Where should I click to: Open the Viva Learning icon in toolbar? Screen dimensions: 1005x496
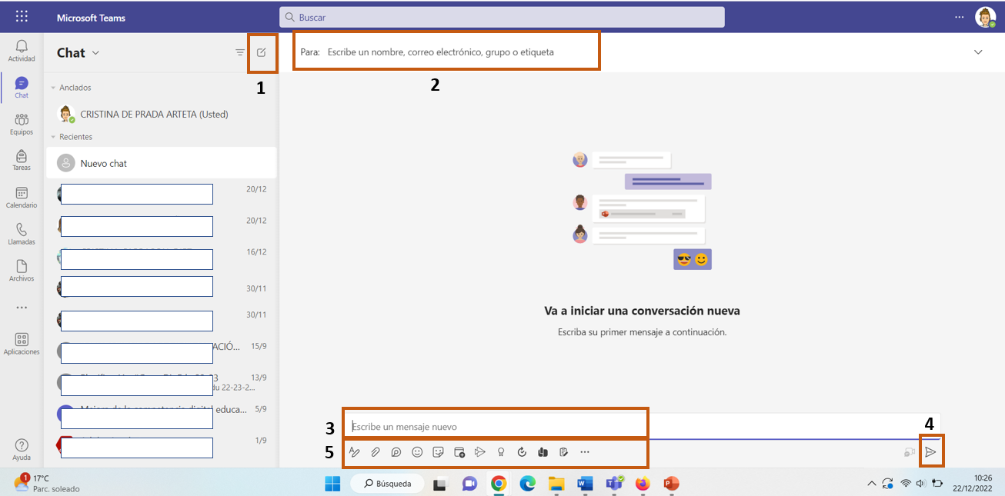coord(543,452)
